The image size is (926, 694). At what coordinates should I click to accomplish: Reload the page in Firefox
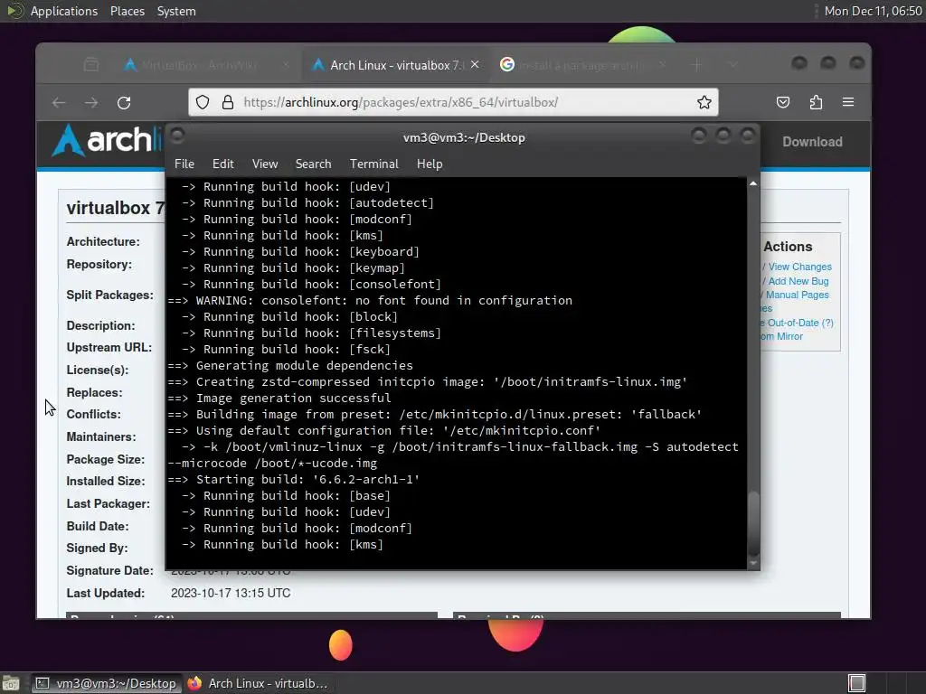pos(123,103)
